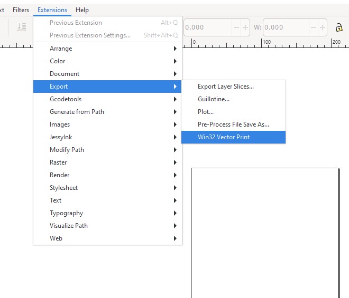
Task: Click the Extensions menu title
Action: tap(52, 10)
